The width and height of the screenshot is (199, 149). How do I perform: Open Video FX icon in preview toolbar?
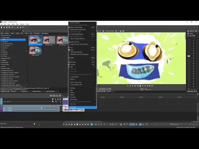coord(100,31)
